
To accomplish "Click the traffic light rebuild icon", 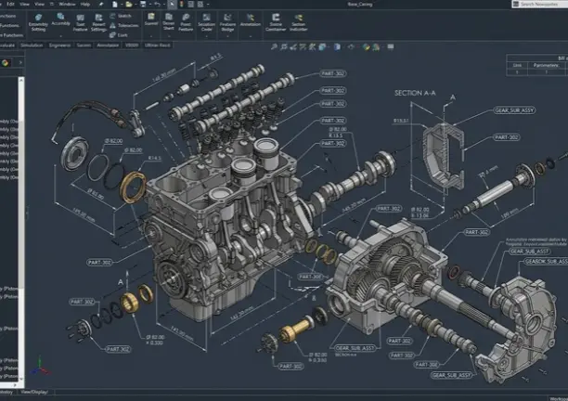I will click(181, 5).
